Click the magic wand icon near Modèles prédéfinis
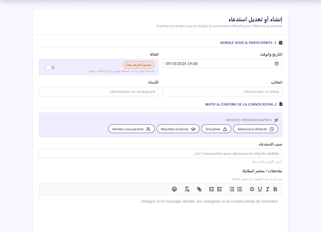Image resolution: width=321 pixels, height=232 pixels. (x=276, y=120)
